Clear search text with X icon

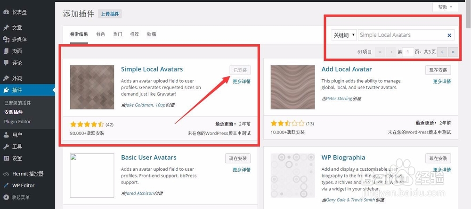449,35
